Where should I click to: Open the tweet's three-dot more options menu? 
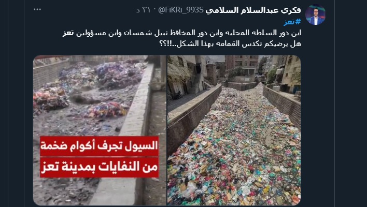37,10
